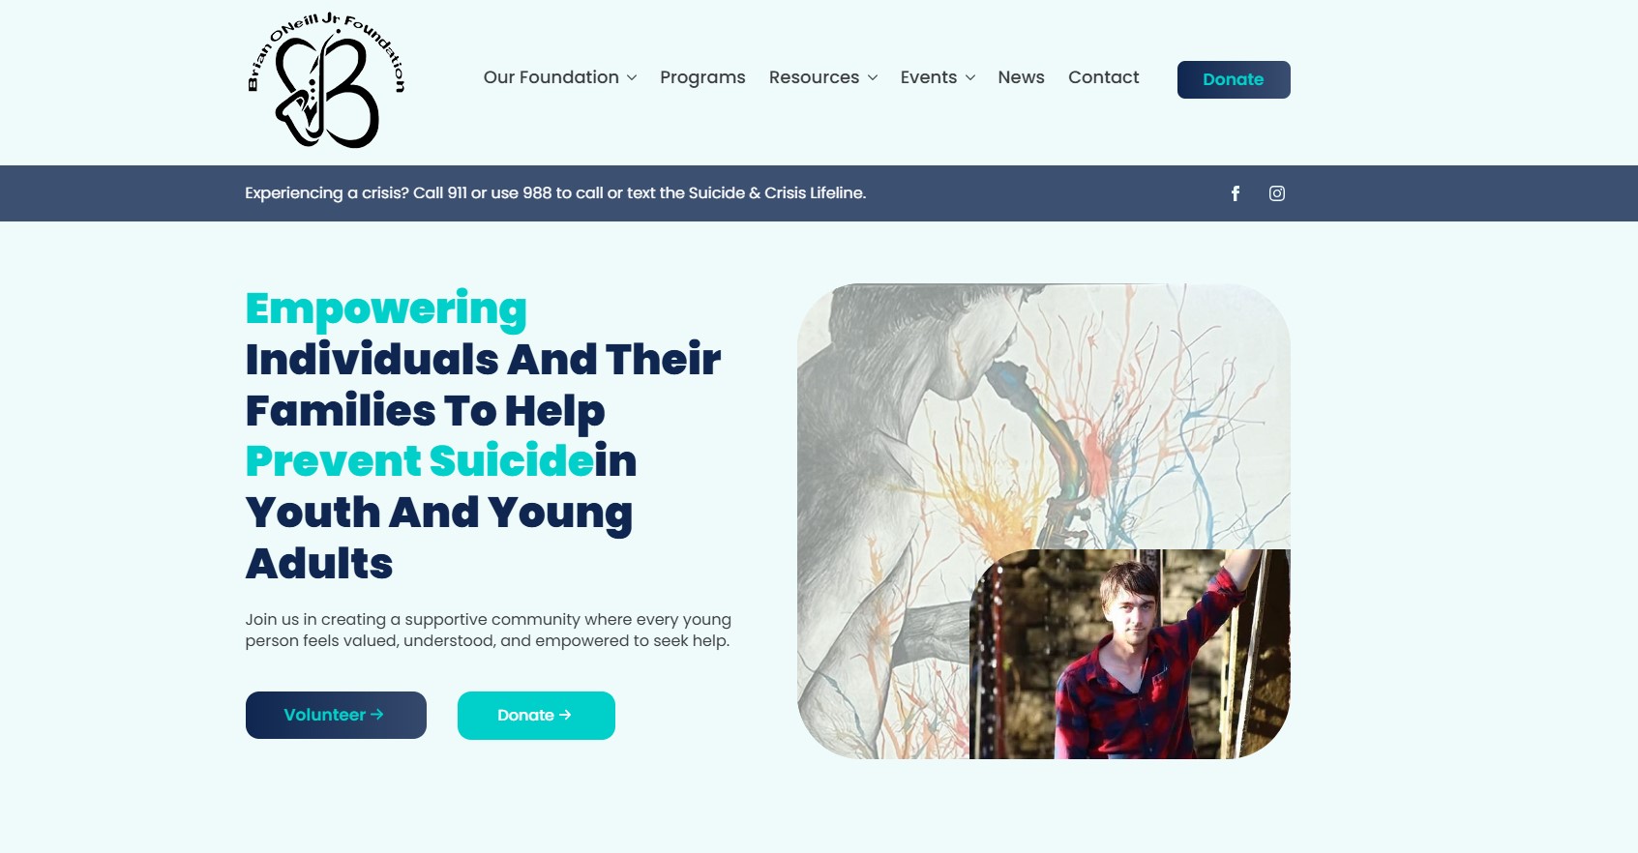Click the Events menu label
This screenshot has height=853, width=1638.
(928, 77)
